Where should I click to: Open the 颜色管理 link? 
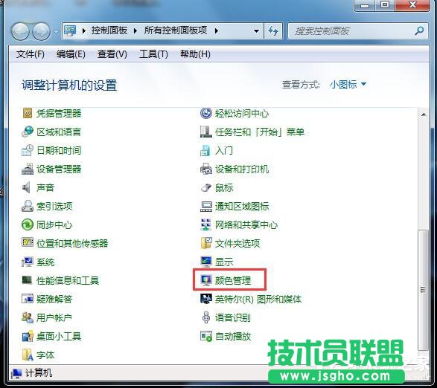(233, 280)
